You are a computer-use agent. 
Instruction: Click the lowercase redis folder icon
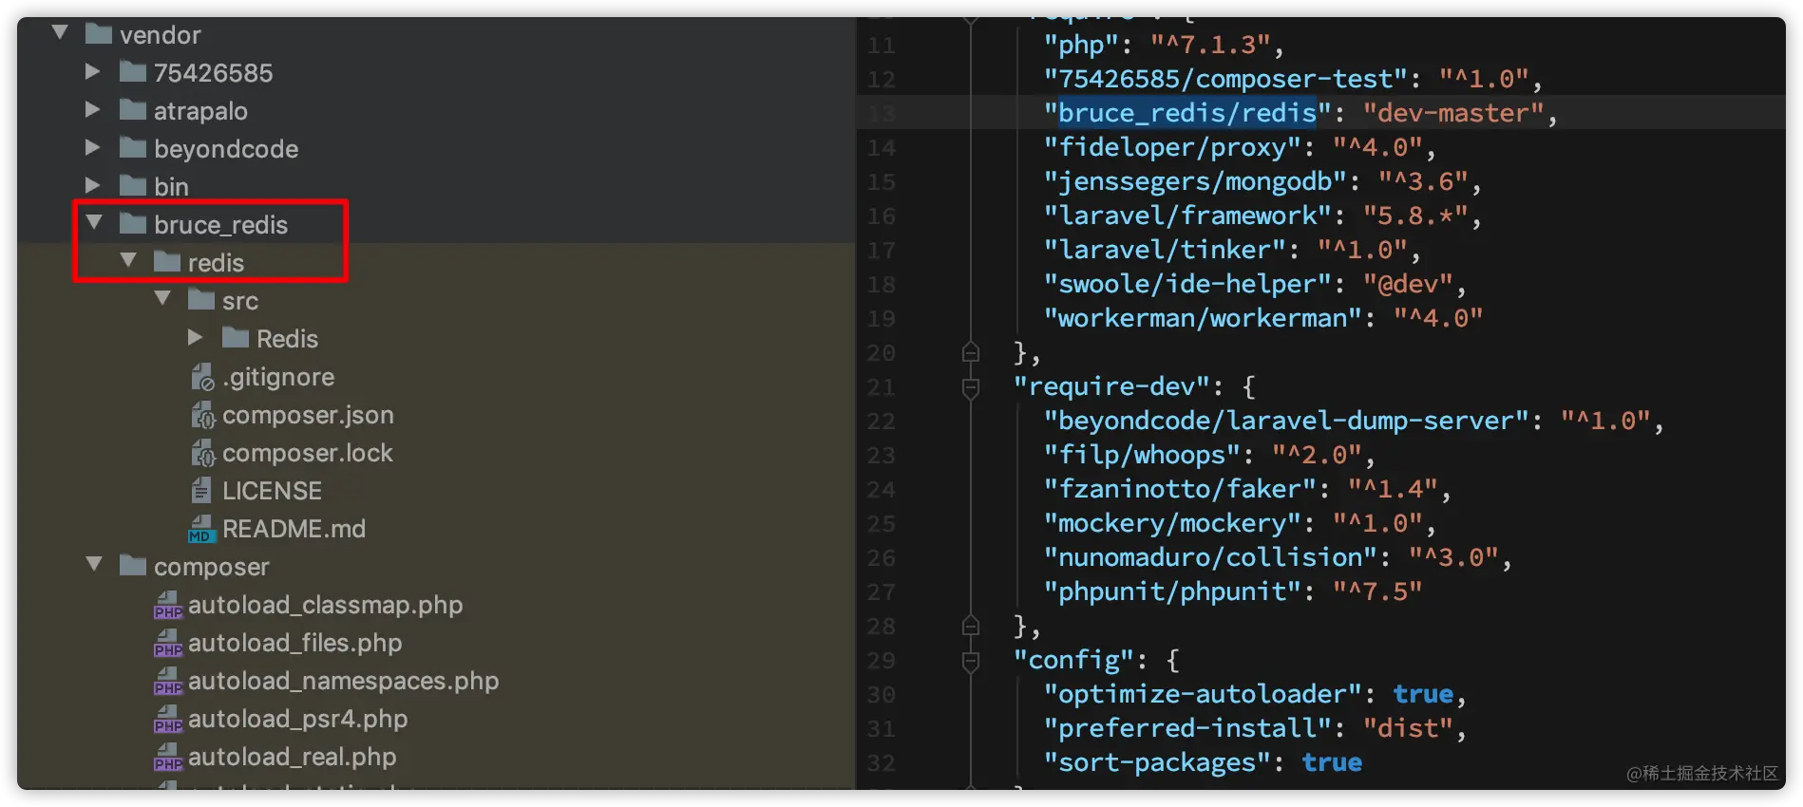click(x=167, y=262)
